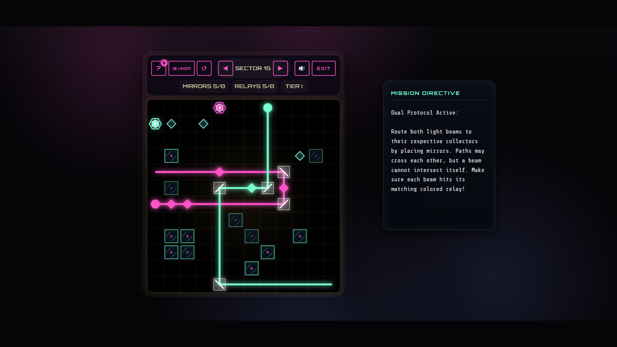This screenshot has width=617, height=347.
Task: Rotate the bottom mirror on teal beam
Action: (219, 284)
